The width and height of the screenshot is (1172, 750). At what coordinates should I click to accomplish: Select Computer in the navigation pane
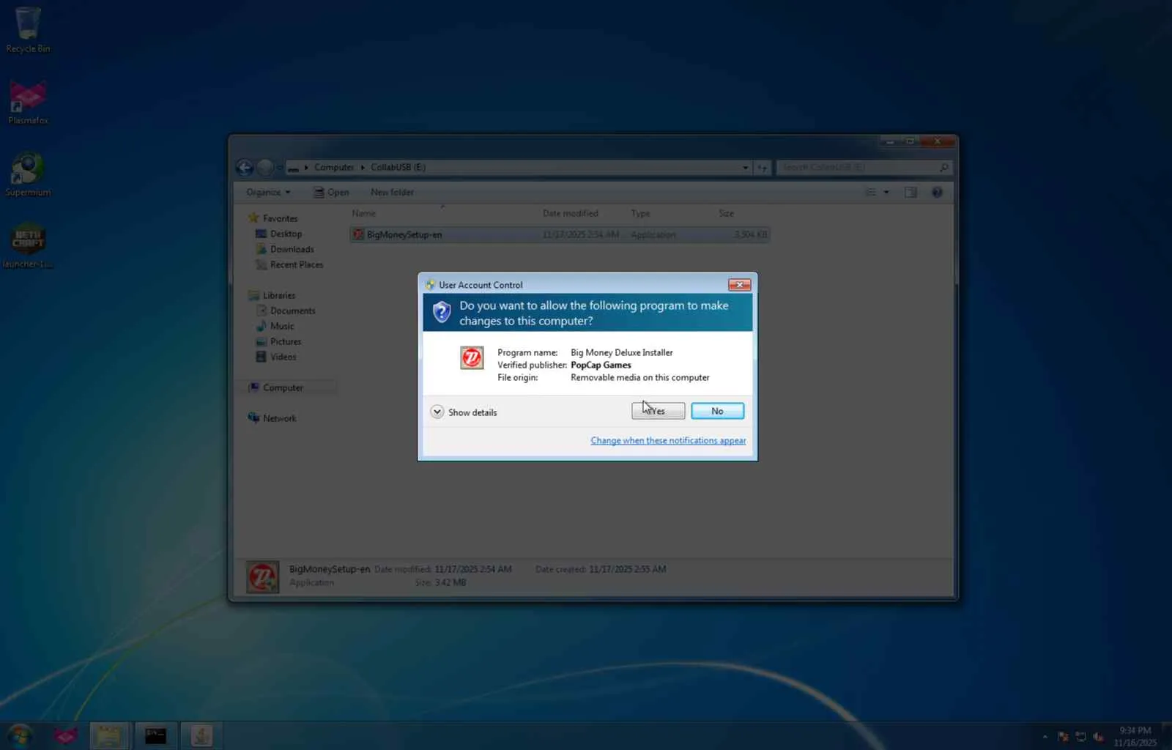pos(275,387)
